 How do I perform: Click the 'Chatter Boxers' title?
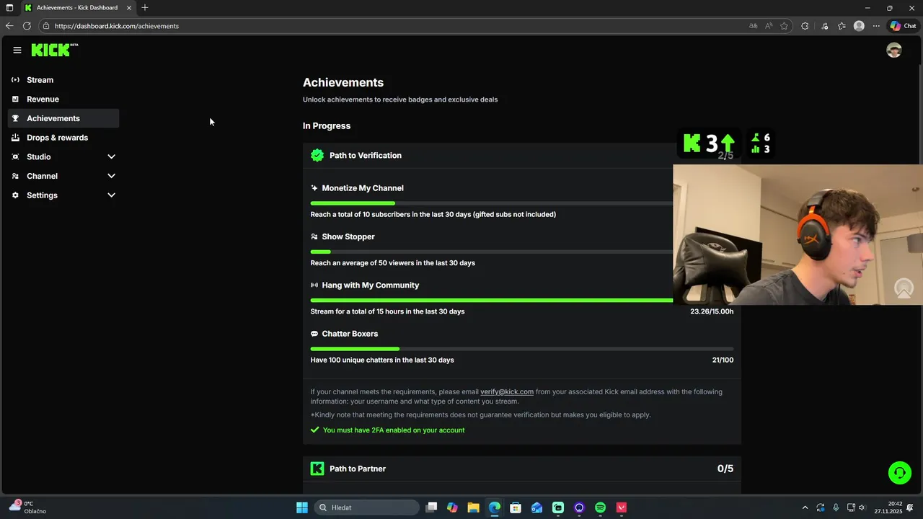click(350, 334)
